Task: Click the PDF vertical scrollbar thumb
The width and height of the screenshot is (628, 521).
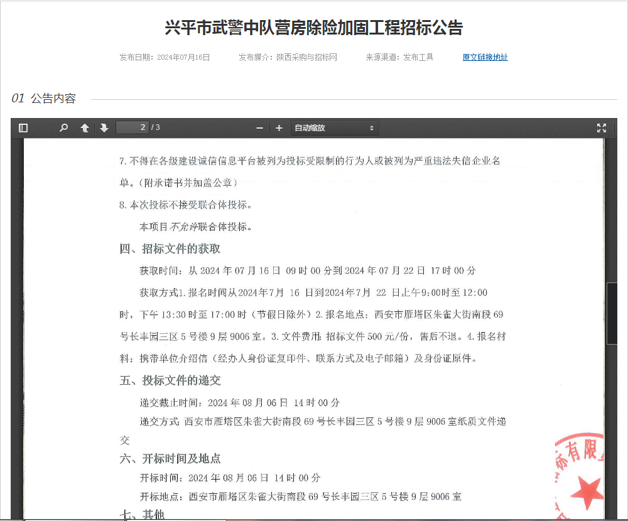Action: tap(612, 313)
